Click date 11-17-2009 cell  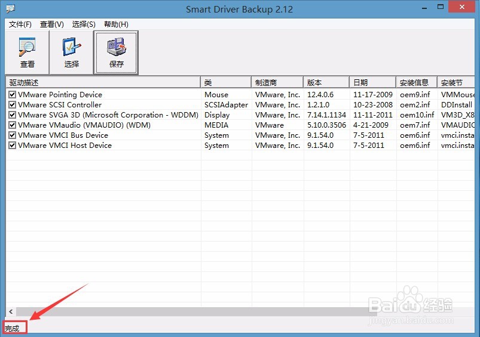(x=372, y=94)
